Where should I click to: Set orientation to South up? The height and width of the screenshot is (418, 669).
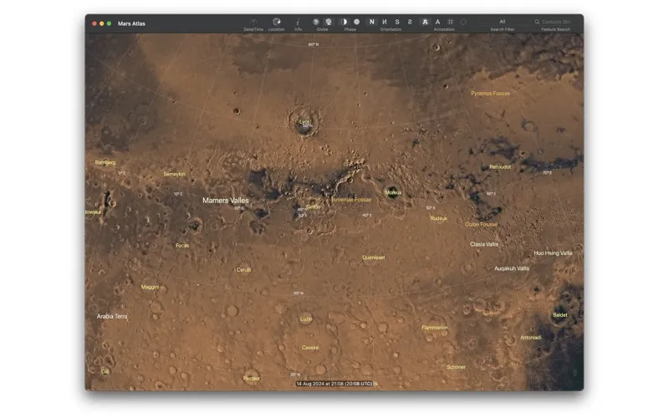(397, 22)
